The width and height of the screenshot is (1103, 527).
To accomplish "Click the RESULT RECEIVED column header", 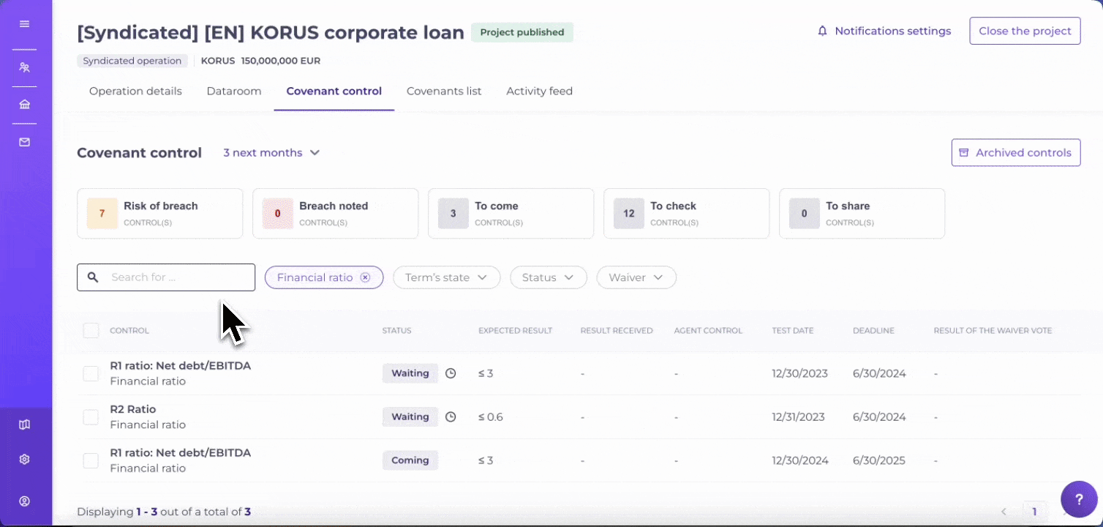I will pyautogui.click(x=617, y=331).
